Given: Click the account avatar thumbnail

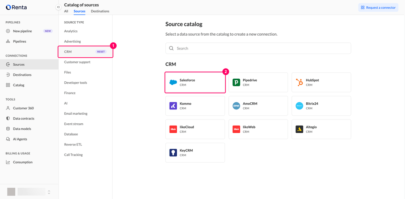Looking at the screenshot, I should click(11, 192).
